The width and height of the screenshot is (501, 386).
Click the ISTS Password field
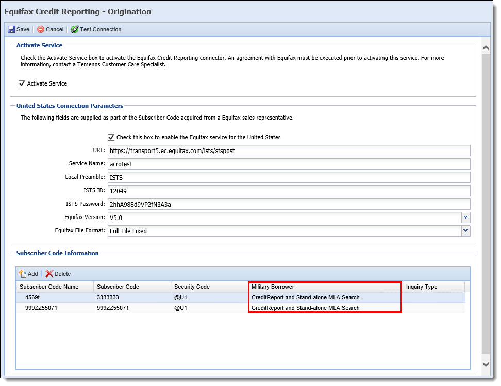click(289, 204)
